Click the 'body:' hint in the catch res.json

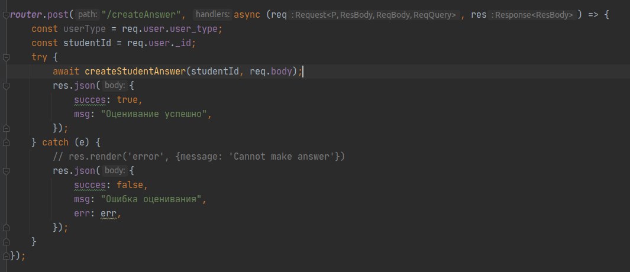[115, 170]
